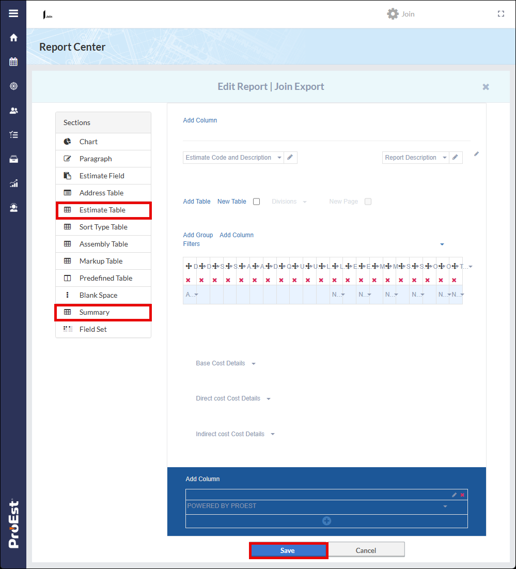516x569 pixels.
Task: Open the hamburger navigation menu
Action: tap(13, 13)
